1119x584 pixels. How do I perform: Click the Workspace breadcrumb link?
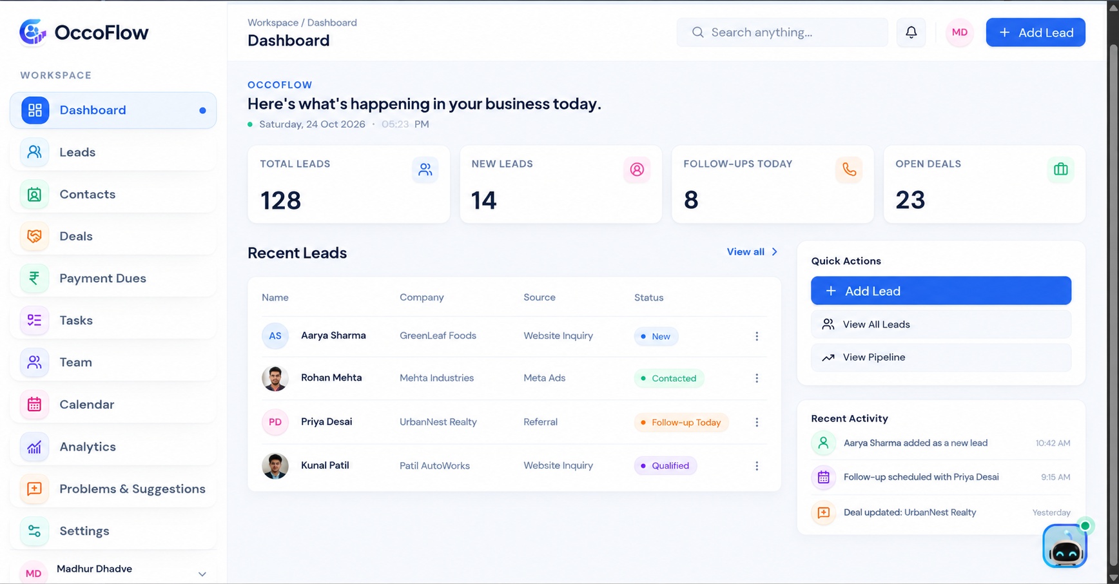coord(273,23)
